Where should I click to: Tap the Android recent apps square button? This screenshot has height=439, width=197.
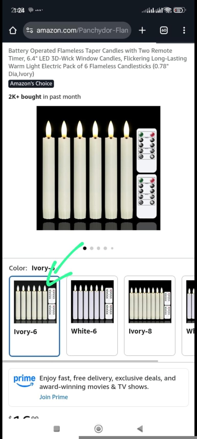point(57,428)
